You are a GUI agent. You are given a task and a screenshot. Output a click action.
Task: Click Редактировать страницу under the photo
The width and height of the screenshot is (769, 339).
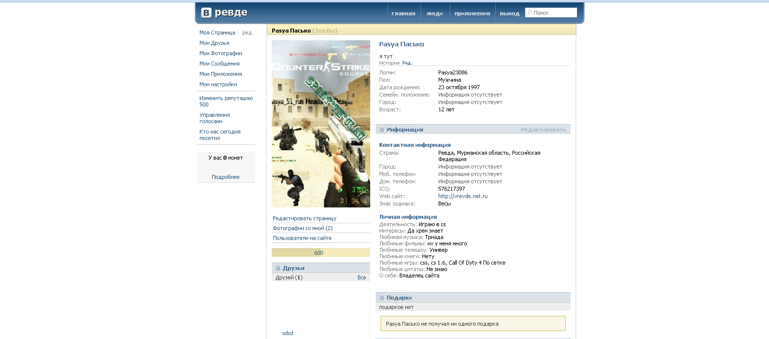305,218
